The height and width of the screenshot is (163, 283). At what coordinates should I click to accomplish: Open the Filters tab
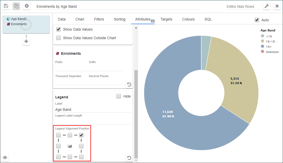[x=99, y=19]
